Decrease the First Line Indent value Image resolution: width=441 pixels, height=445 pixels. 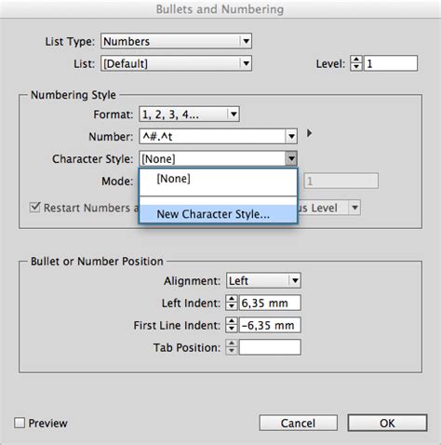[232, 329]
